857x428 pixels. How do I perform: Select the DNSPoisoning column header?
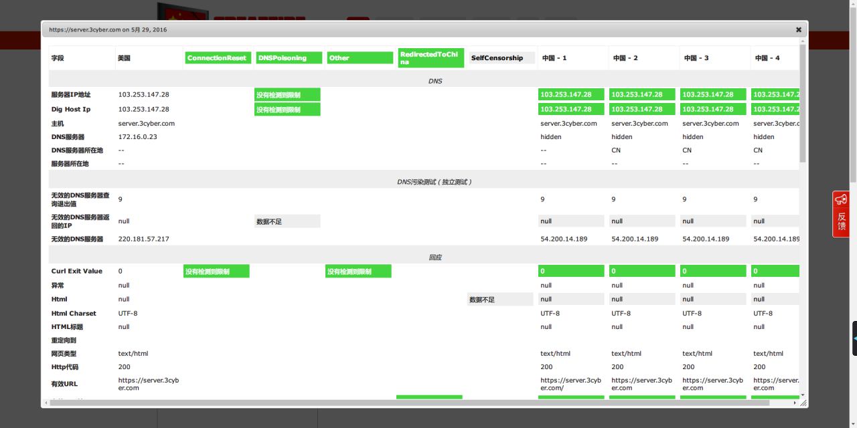click(289, 58)
